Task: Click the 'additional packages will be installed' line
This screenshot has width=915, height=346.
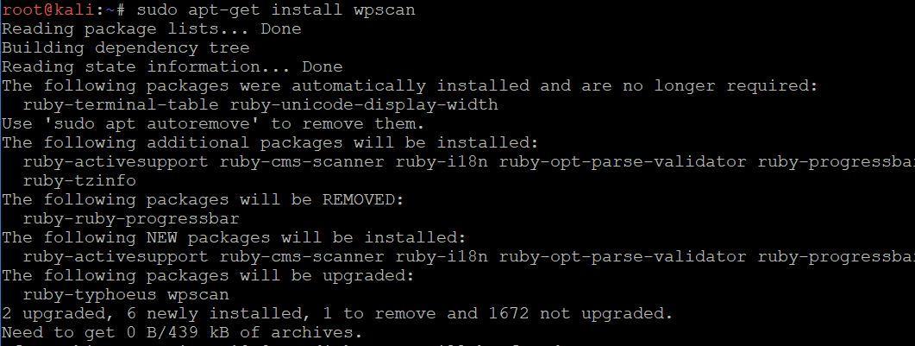Action: 270,143
